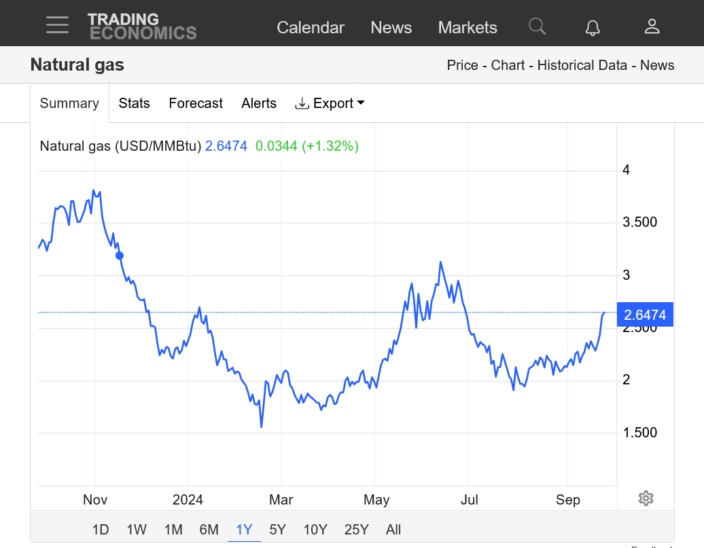Open News in top navigation

(x=391, y=27)
